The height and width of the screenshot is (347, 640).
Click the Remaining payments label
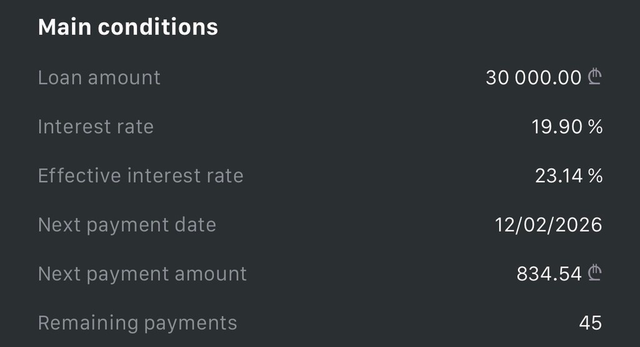tap(137, 323)
